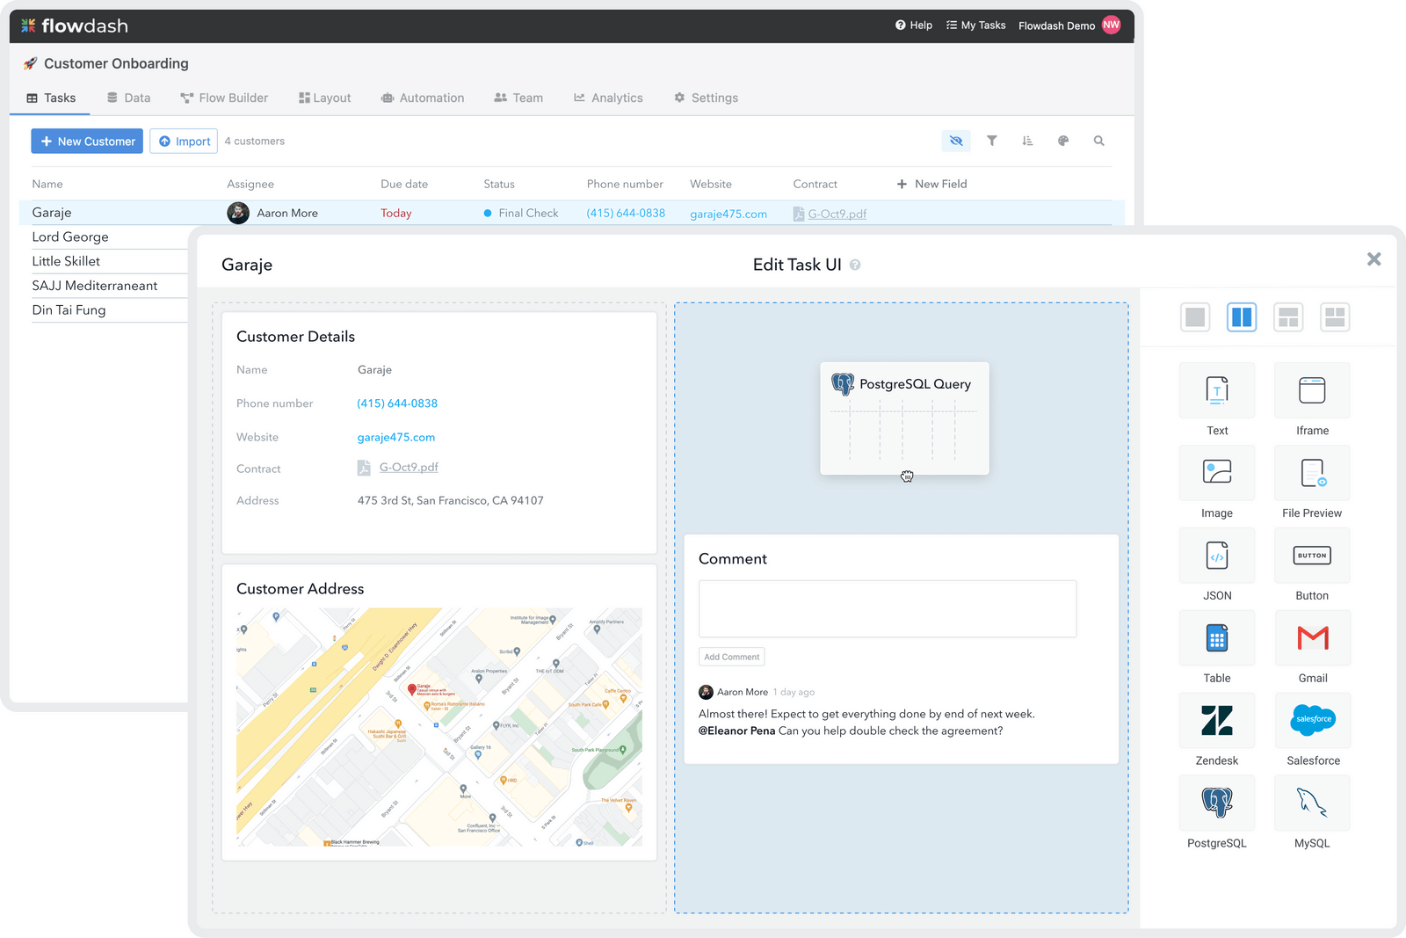Open the filter options for the customer table
Viewport: 1406px width, 938px height.
click(x=992, y=141)
